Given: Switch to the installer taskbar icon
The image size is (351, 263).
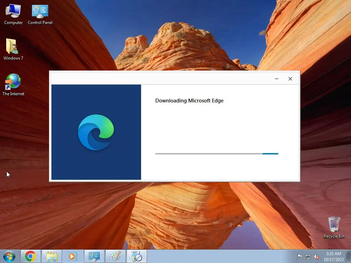Looking at the screenshot, I should point(136,256).
